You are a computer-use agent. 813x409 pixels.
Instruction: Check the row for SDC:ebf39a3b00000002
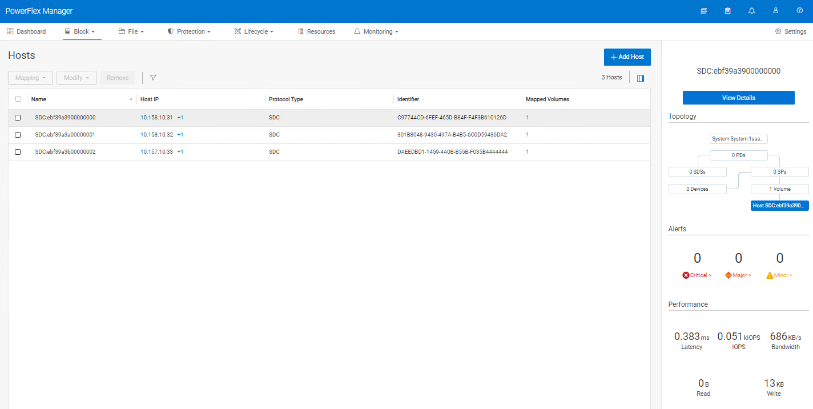[18, 152]
